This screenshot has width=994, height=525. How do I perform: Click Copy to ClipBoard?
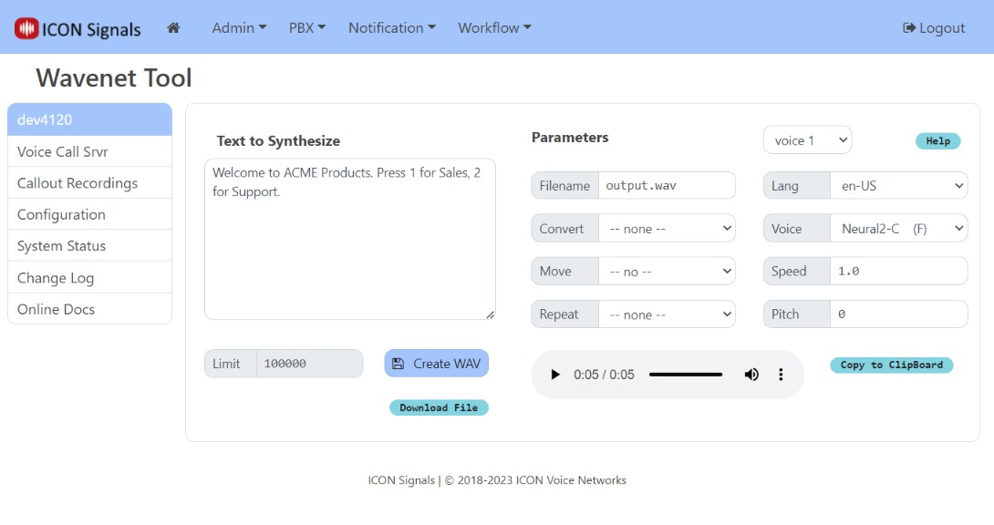click(x=891, y=365)
